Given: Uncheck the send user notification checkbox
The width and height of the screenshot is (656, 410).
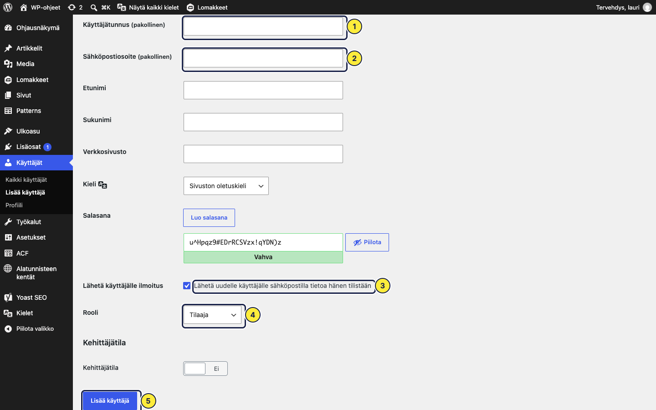Looking at the screenshot, I should tap(187, 286).
